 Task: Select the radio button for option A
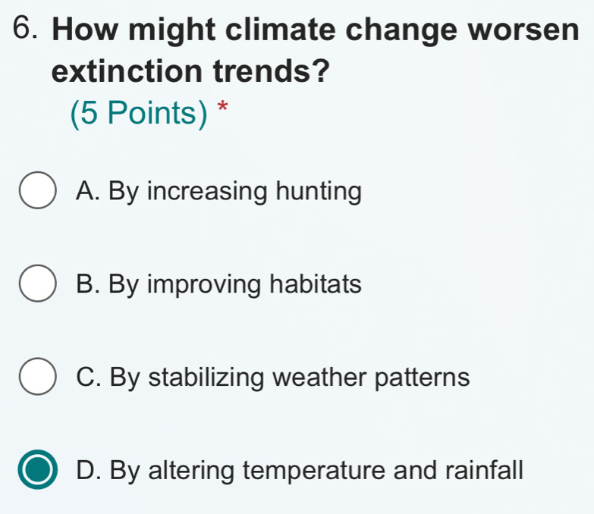click(x=37, y=192)
